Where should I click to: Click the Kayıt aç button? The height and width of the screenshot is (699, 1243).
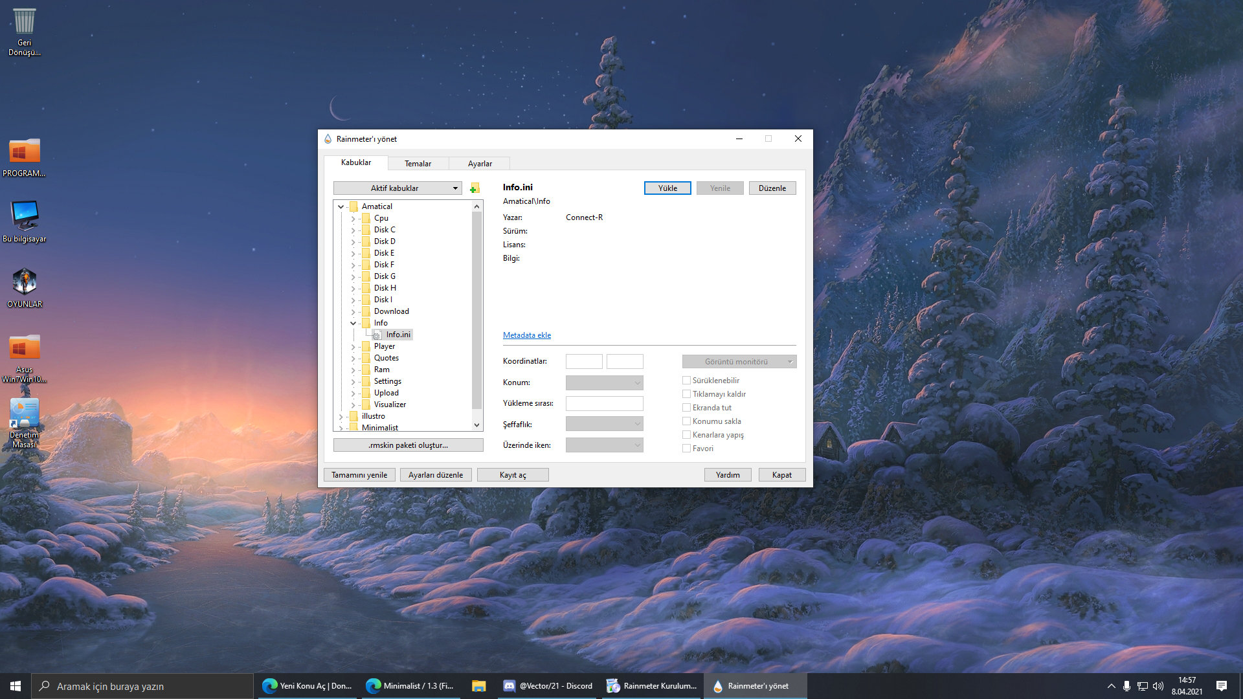coord(513,475)
